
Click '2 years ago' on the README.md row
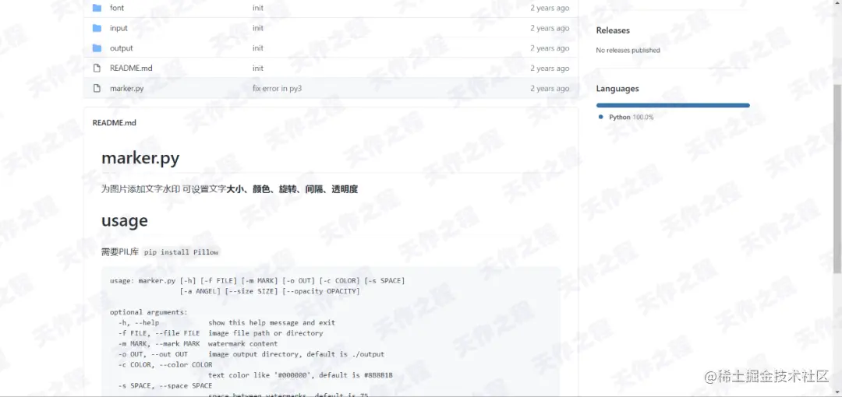(x=550, y=69)
